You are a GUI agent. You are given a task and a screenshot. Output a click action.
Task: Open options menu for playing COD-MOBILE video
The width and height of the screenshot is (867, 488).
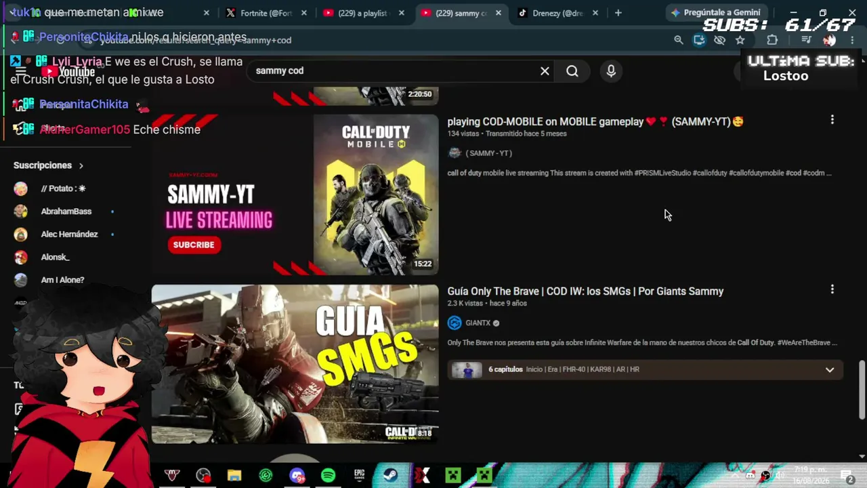pos(832,120)
